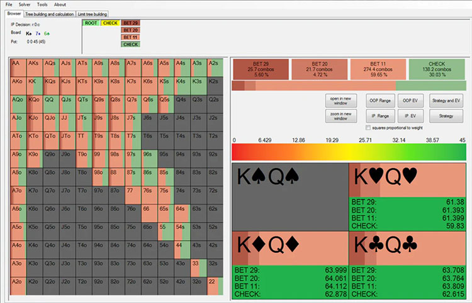Switch to Tree building and calculation tab
The width and height of the screenshot is (472, 303).
tap(49, 14)
